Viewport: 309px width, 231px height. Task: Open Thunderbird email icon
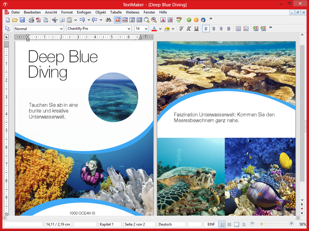point(203,20)
